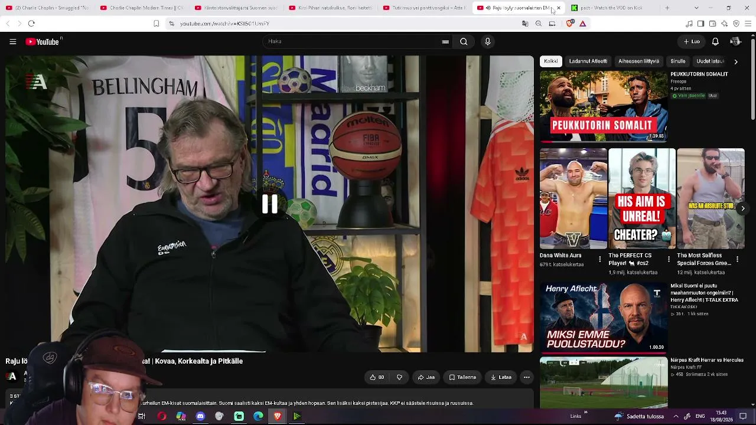Select the Kaikki filter chip
Image resolution: width=756 pixels, height=425 pixels.
coord(551,61)
